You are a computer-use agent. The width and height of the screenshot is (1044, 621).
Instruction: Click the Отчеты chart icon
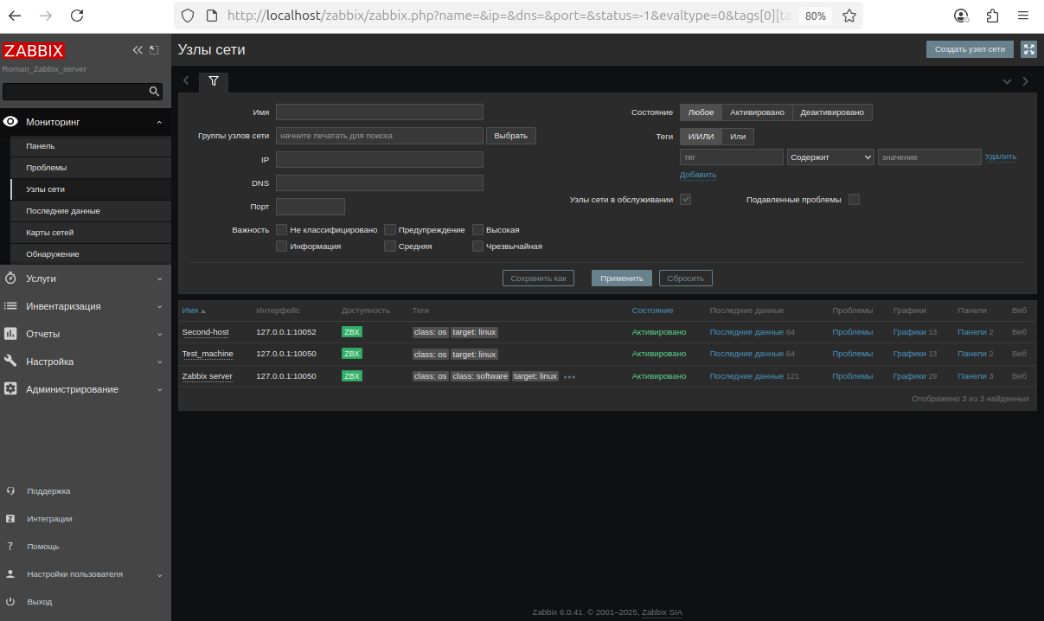tap(10, 334)
